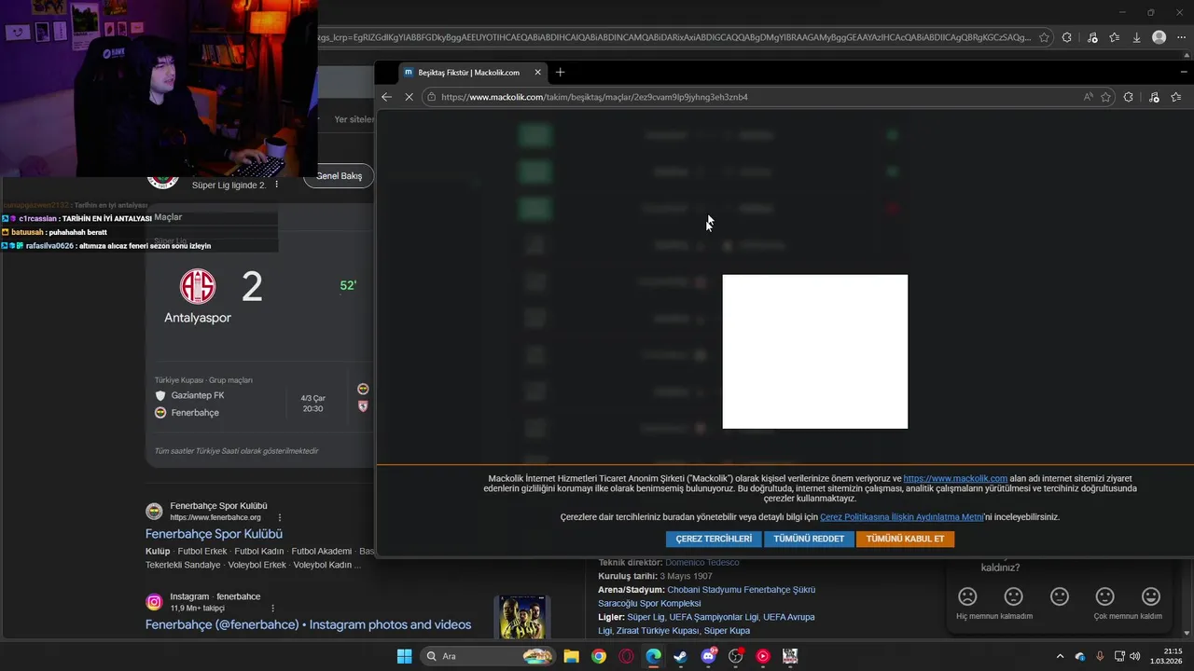The width and height of the screenshot is (1194, 671).
Task: Open favorites list in Mackolik window
Action: click(1175, 97)
